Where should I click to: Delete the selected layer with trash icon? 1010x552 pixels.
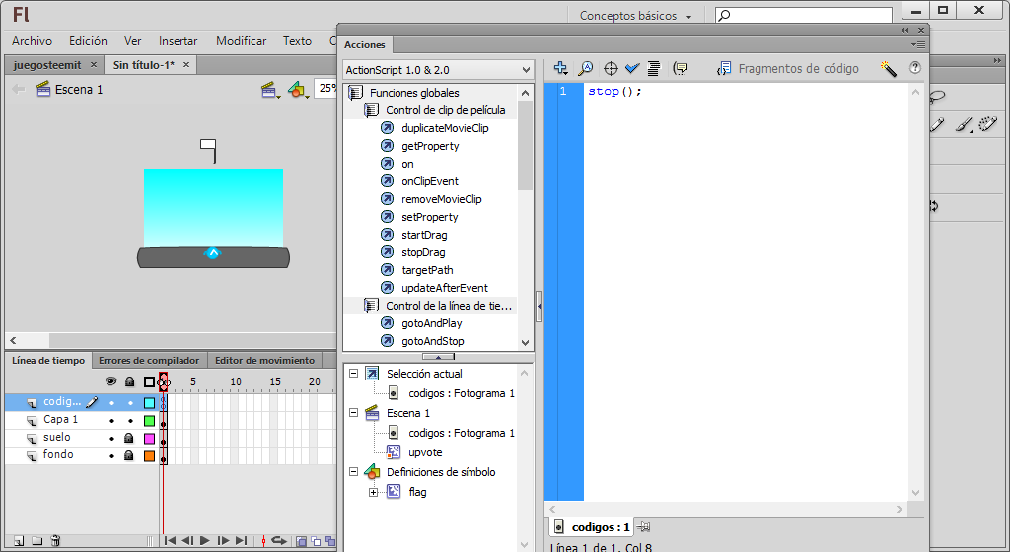pyautogui.click(x=55, y=540)
